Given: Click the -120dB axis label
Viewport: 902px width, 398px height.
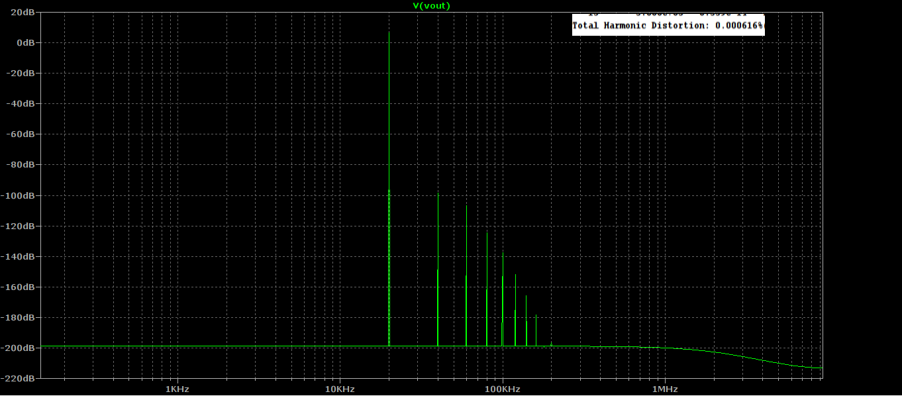Looking at the screenshot, I should [19, 226].
